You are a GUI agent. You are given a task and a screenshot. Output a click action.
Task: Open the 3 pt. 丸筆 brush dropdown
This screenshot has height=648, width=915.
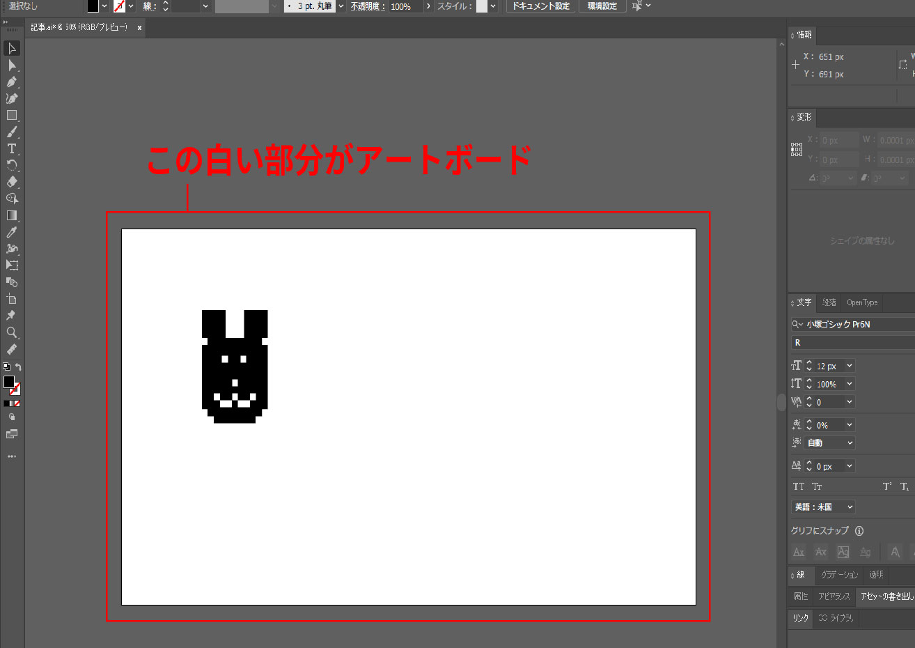click(x=341, y=6)
